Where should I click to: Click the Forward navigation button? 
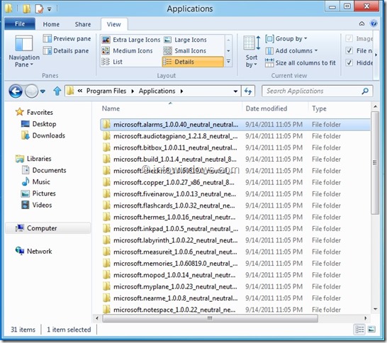pos(31,91)
